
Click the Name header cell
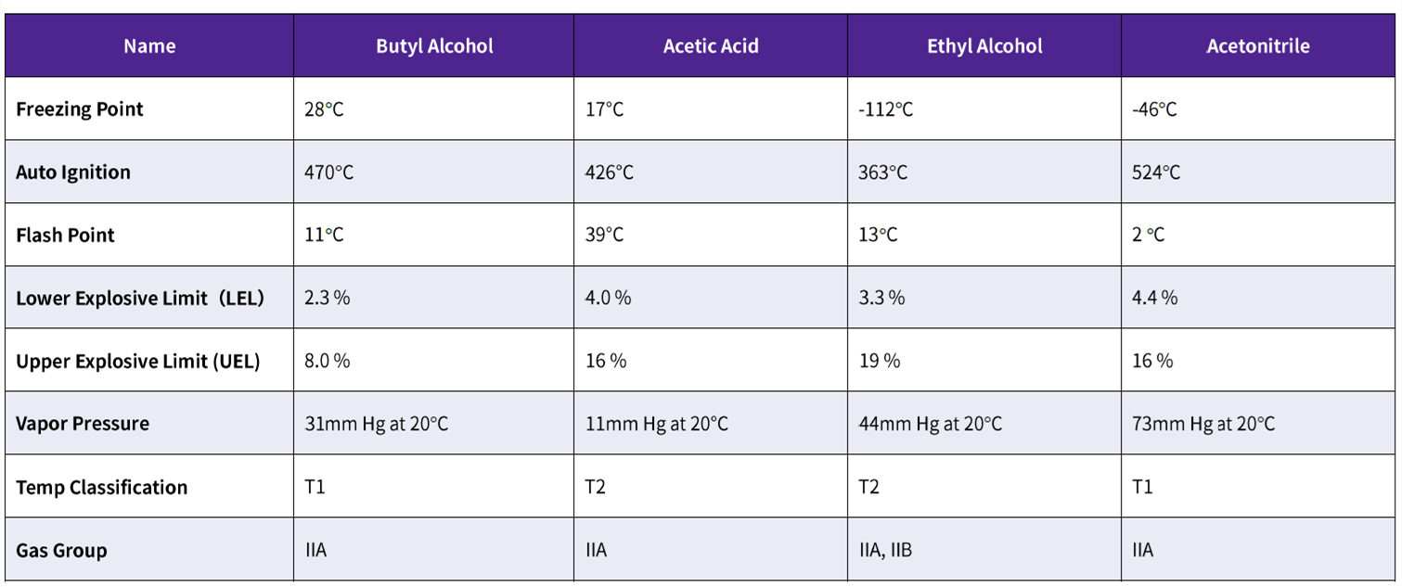click(x=149, y=46)
